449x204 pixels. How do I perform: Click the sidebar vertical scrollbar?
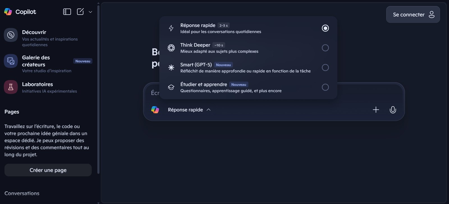pyautogui.click(x=98, y=84)
